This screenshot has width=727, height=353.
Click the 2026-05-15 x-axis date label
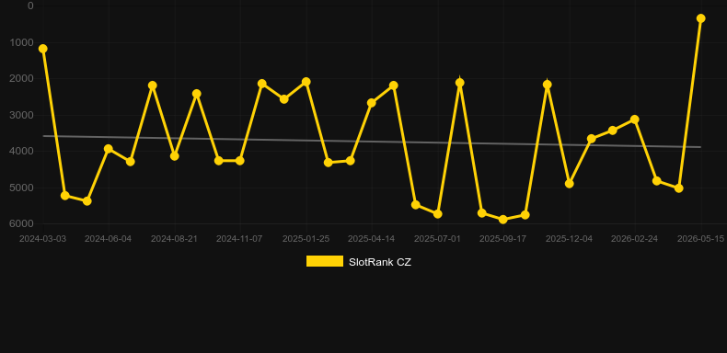(700, 239)
